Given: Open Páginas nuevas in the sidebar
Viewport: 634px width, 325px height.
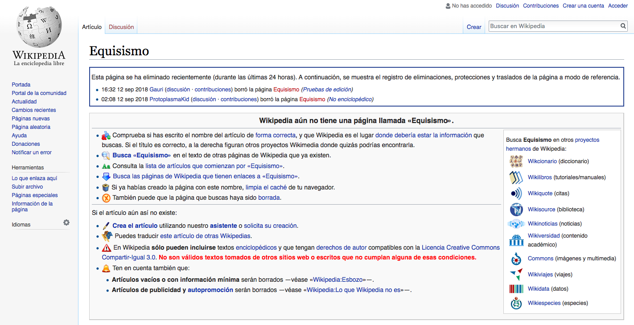Looking at the screenshot, I should click(31, 119).
